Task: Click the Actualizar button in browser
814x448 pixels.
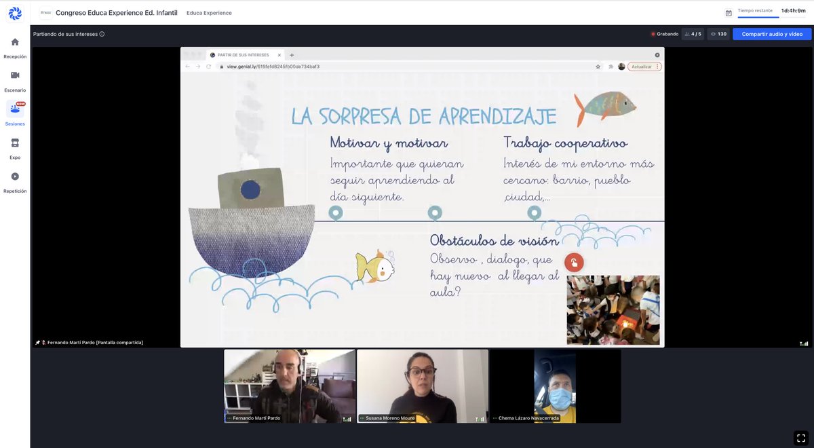Action: (644, 67)
